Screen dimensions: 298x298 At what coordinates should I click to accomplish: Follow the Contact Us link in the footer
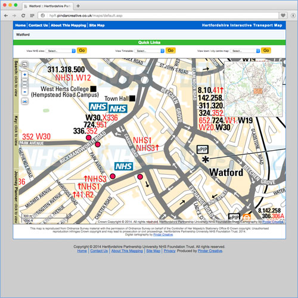(x=99, y=251)
